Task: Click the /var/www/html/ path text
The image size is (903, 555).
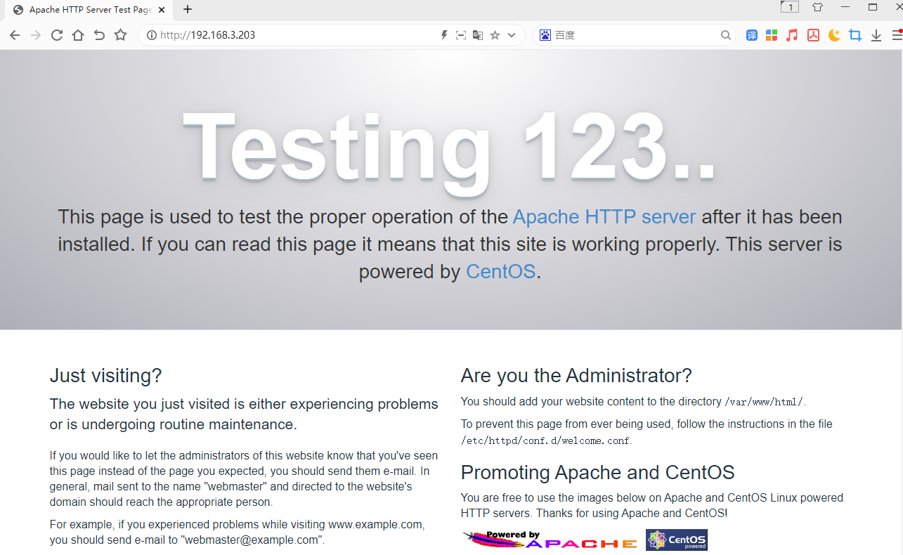Action: [x=764, y=402]
